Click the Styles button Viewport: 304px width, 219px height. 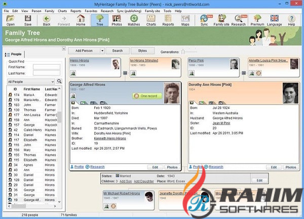click(x=142, y=51)
